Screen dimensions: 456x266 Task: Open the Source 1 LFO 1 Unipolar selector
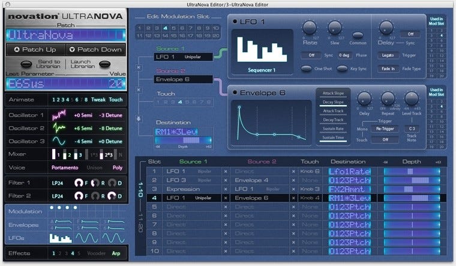pyautogui.click(x=183, y=57)
